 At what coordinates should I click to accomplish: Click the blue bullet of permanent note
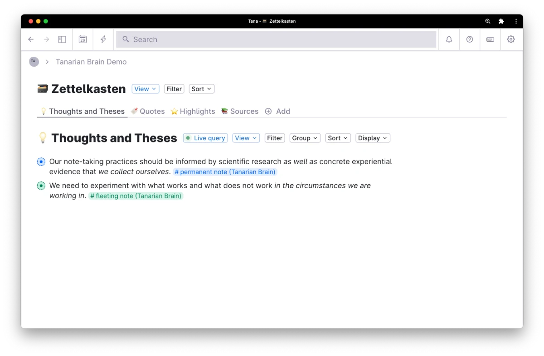point(41,161)
